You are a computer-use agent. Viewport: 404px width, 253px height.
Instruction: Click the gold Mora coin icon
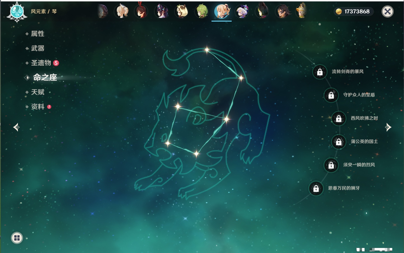[339, 11]
